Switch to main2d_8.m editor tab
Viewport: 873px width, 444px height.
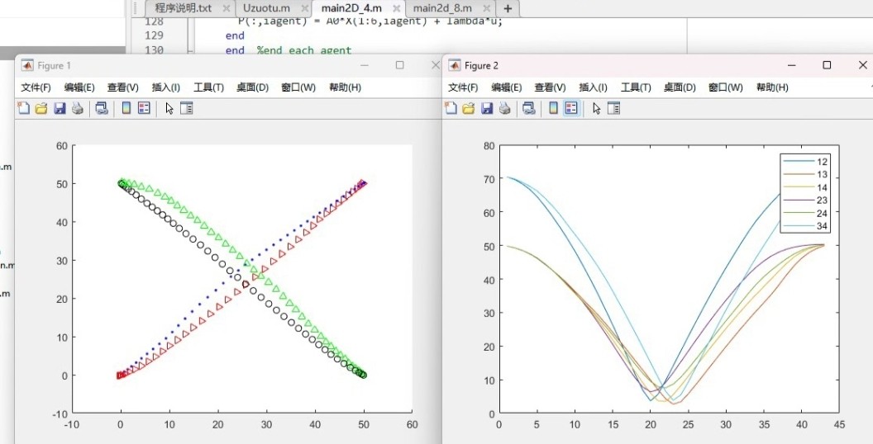click(x=442, y=7)
